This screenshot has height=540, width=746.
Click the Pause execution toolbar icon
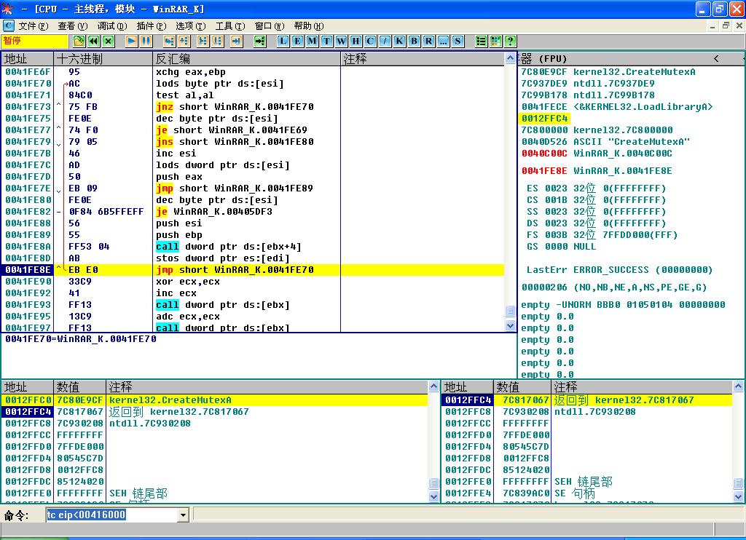(146, 41)
